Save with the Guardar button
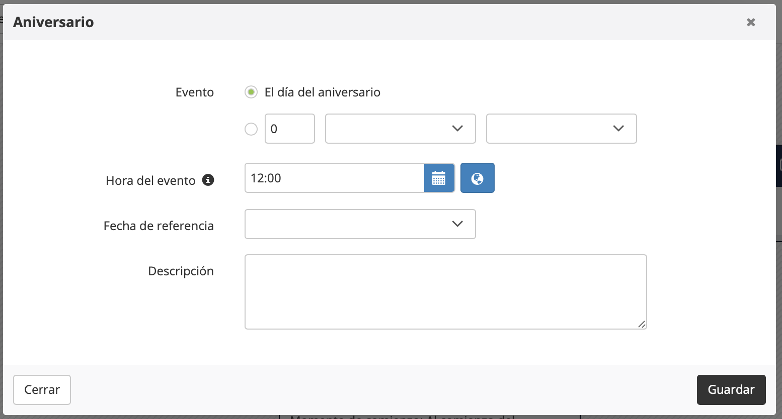The width and height of the screenshot is (782, 419). (731, 390)
